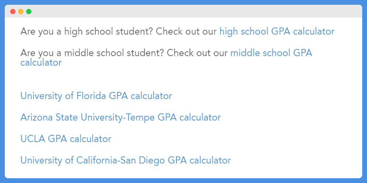
Task: Click the yellow minimize window dot
Action: point(21,12)
